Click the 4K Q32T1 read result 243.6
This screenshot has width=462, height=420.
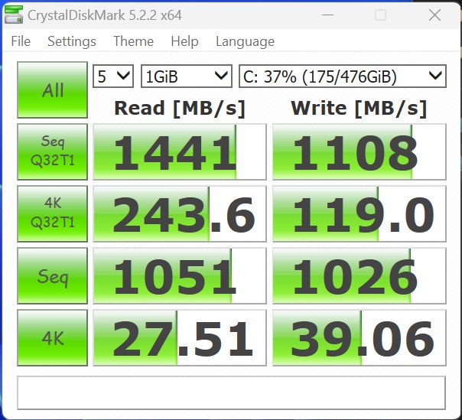click(180, 213)
